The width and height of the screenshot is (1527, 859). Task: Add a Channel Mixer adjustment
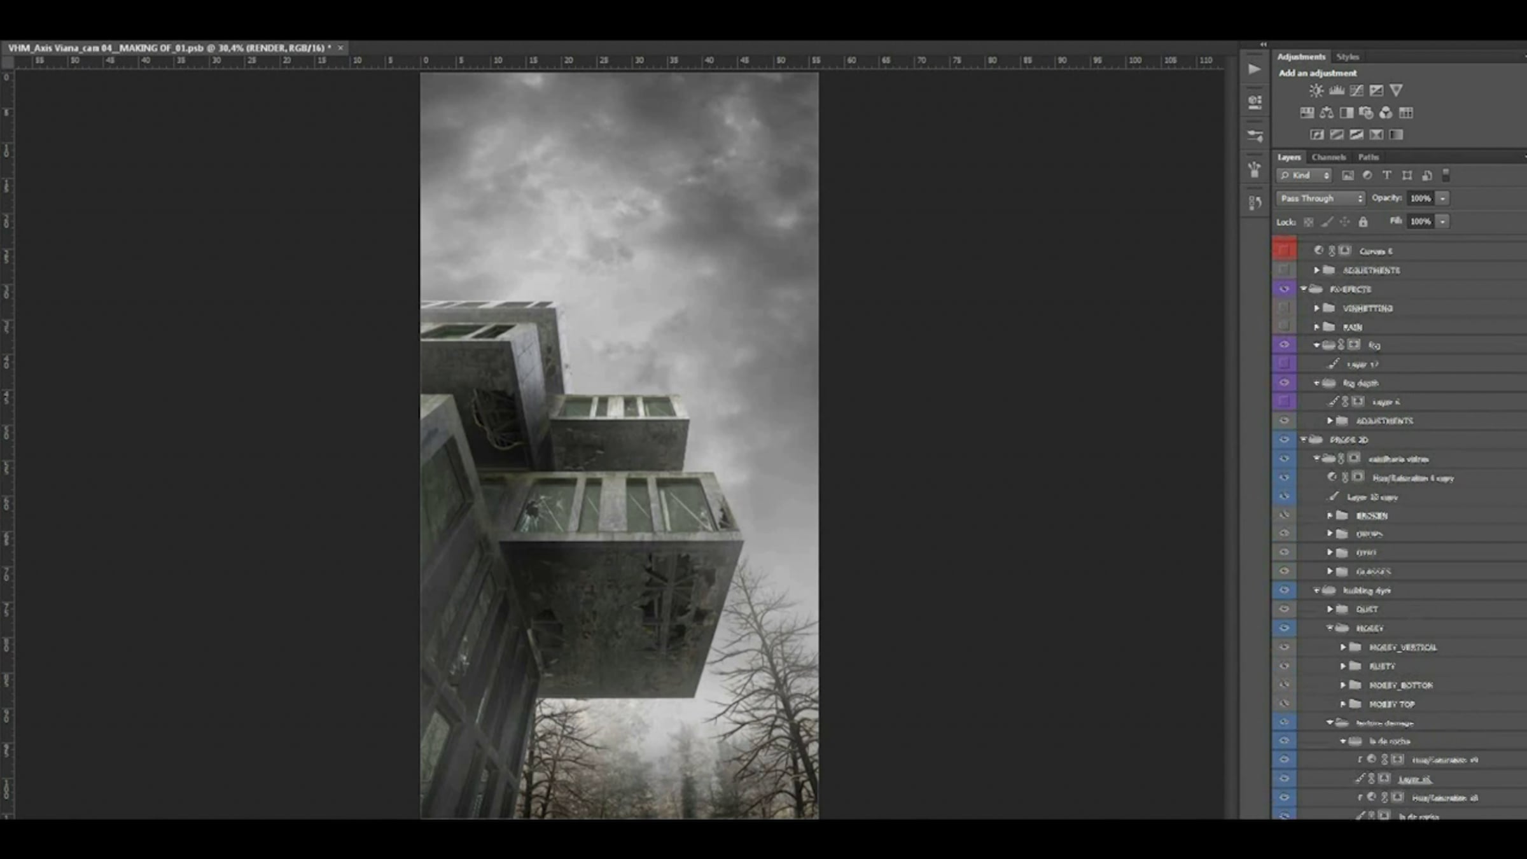[1386, 113]
